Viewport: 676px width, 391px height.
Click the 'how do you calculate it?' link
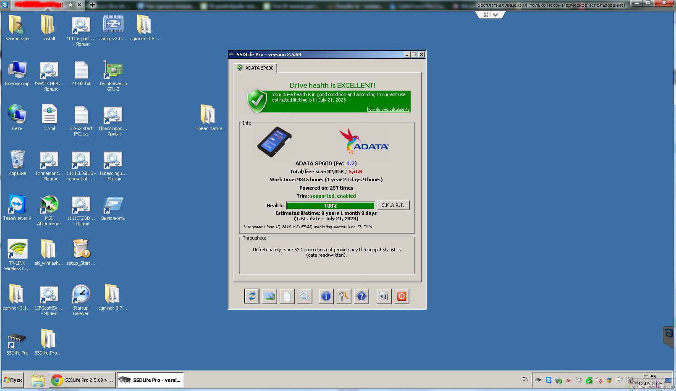388,109
